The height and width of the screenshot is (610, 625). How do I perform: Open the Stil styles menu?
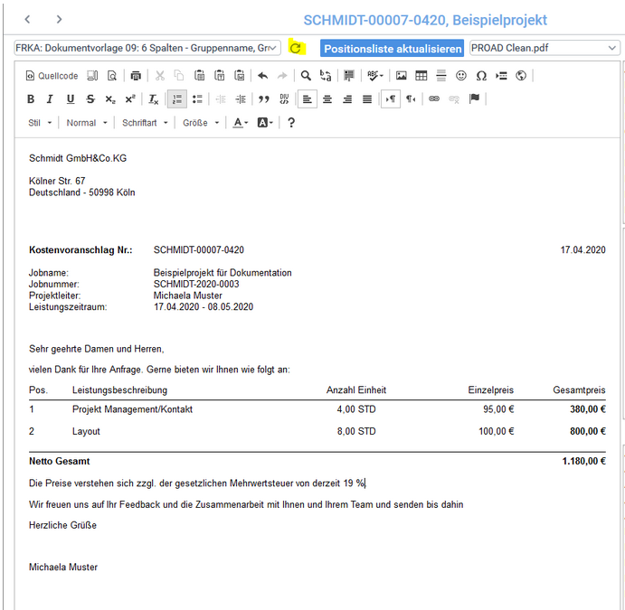[40, 123]
